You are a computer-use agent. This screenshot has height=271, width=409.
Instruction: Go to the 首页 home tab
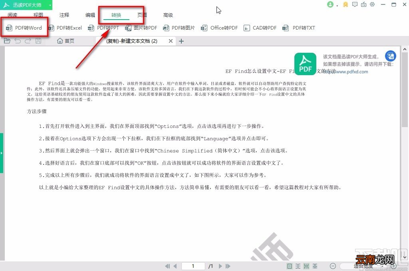pos(66,41)
